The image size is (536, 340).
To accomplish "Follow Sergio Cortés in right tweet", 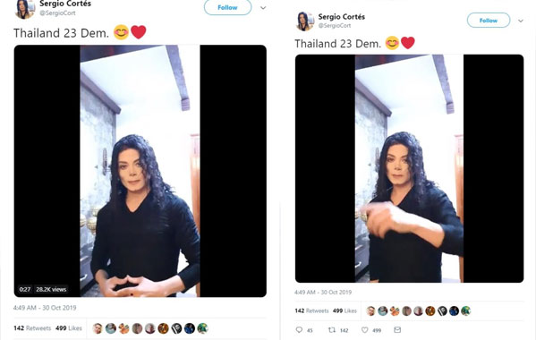I will coord(489,21).
